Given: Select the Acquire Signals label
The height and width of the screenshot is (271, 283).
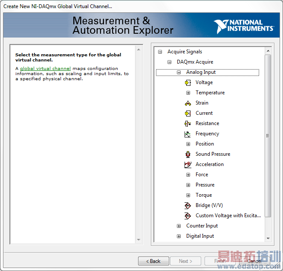Looking at the screenshot, I should (185, 52).
